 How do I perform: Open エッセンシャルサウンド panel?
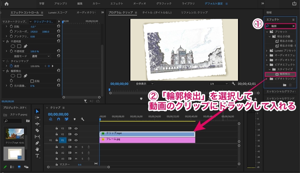pyautogui.click(x=281, y=98)
